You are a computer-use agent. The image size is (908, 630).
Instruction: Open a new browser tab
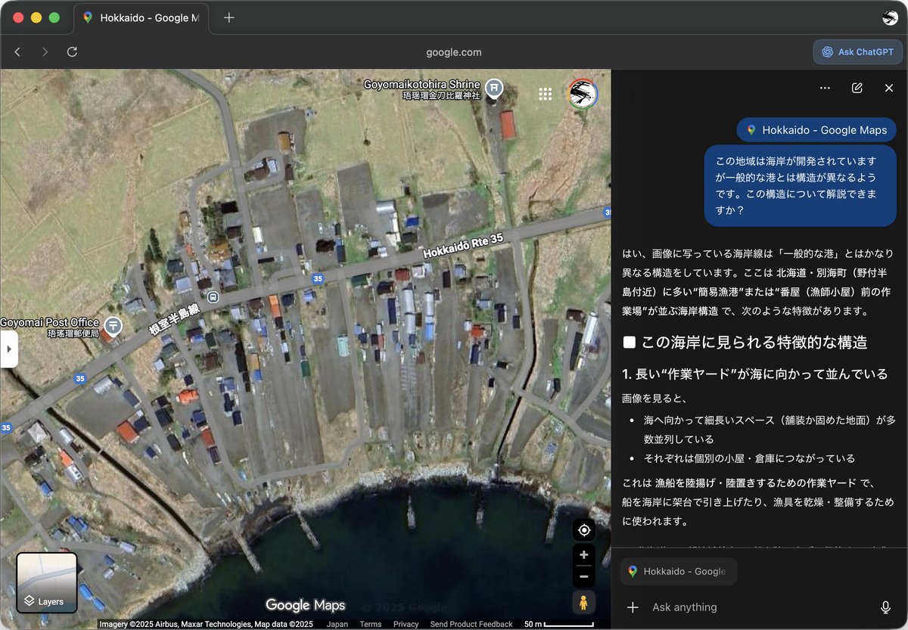coord(229,17)
